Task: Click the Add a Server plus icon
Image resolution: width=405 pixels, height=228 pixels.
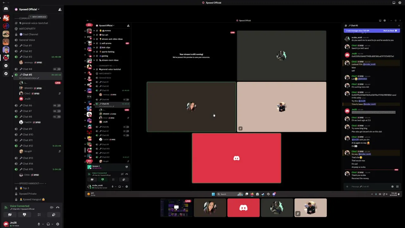Action: coord(6,66)
